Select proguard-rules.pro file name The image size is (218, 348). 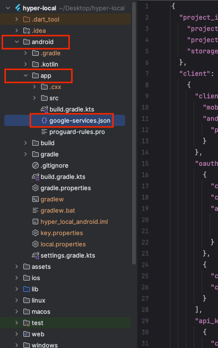77,132
